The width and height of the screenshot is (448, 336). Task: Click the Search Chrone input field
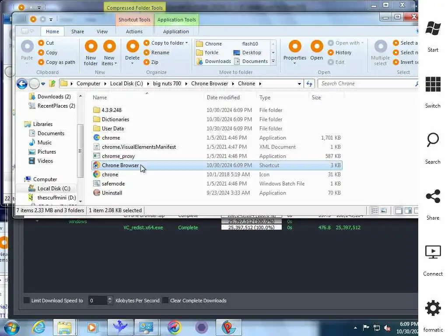coord(367,84)
